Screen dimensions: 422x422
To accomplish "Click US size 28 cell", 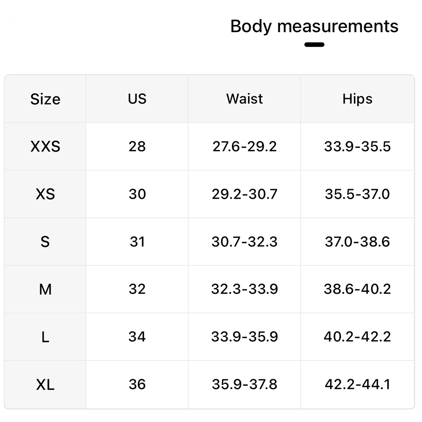I will [x=137, y=146].
